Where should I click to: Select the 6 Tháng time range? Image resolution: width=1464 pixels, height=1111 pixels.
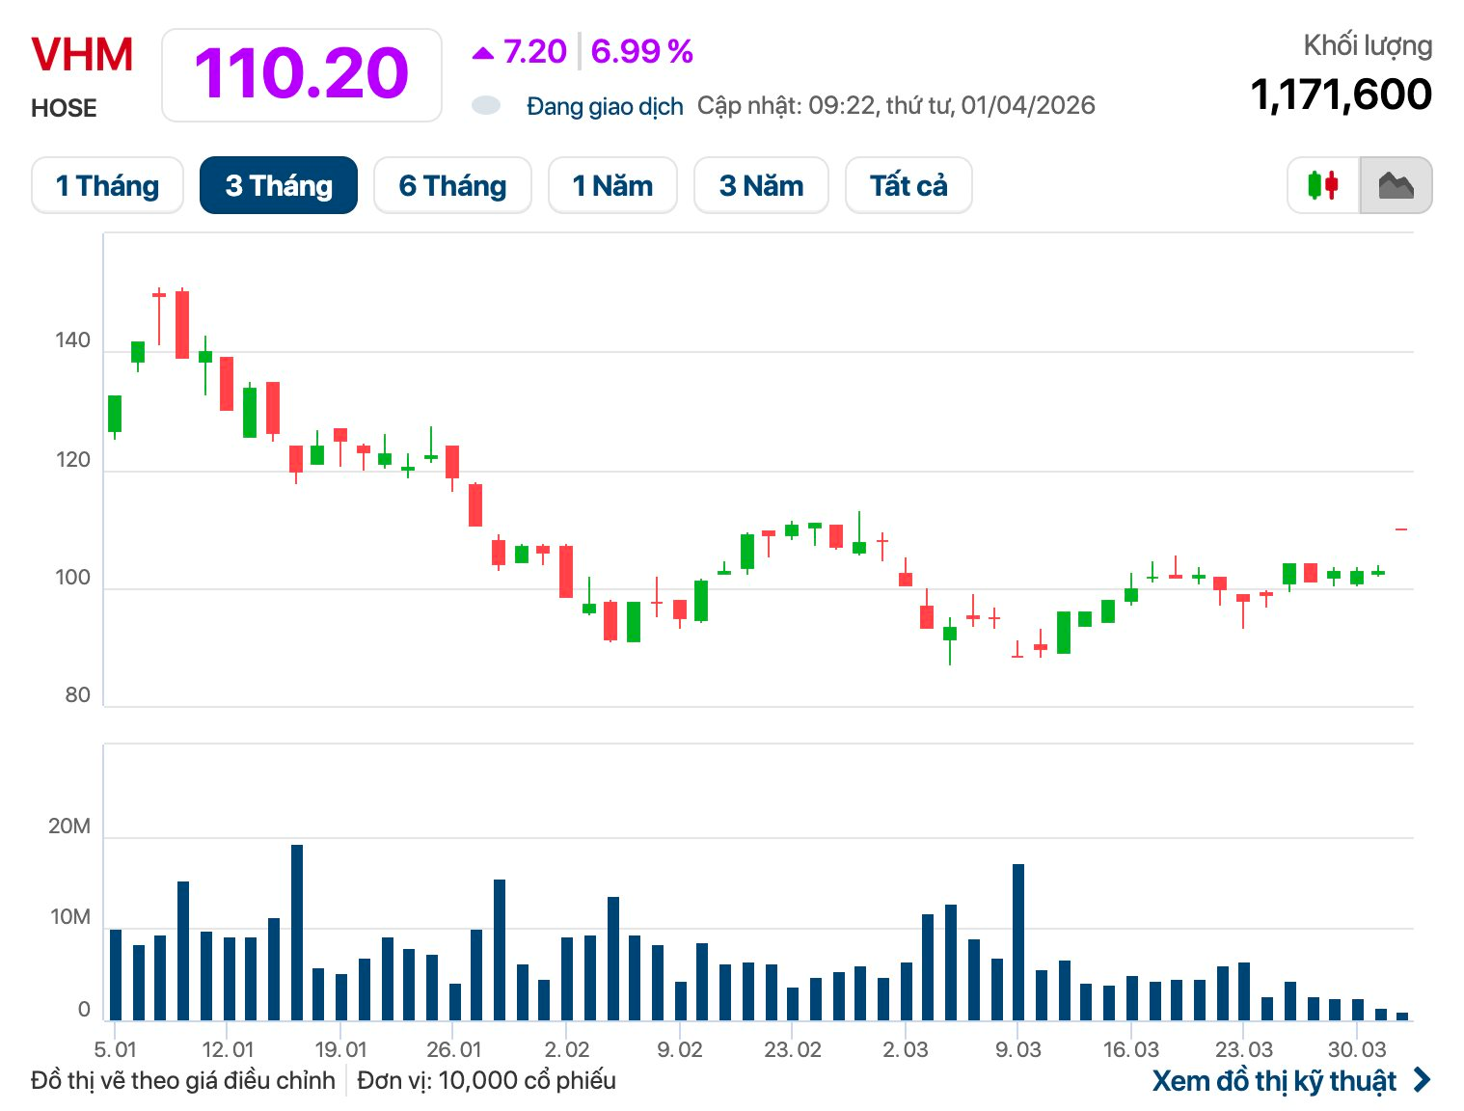452,185
